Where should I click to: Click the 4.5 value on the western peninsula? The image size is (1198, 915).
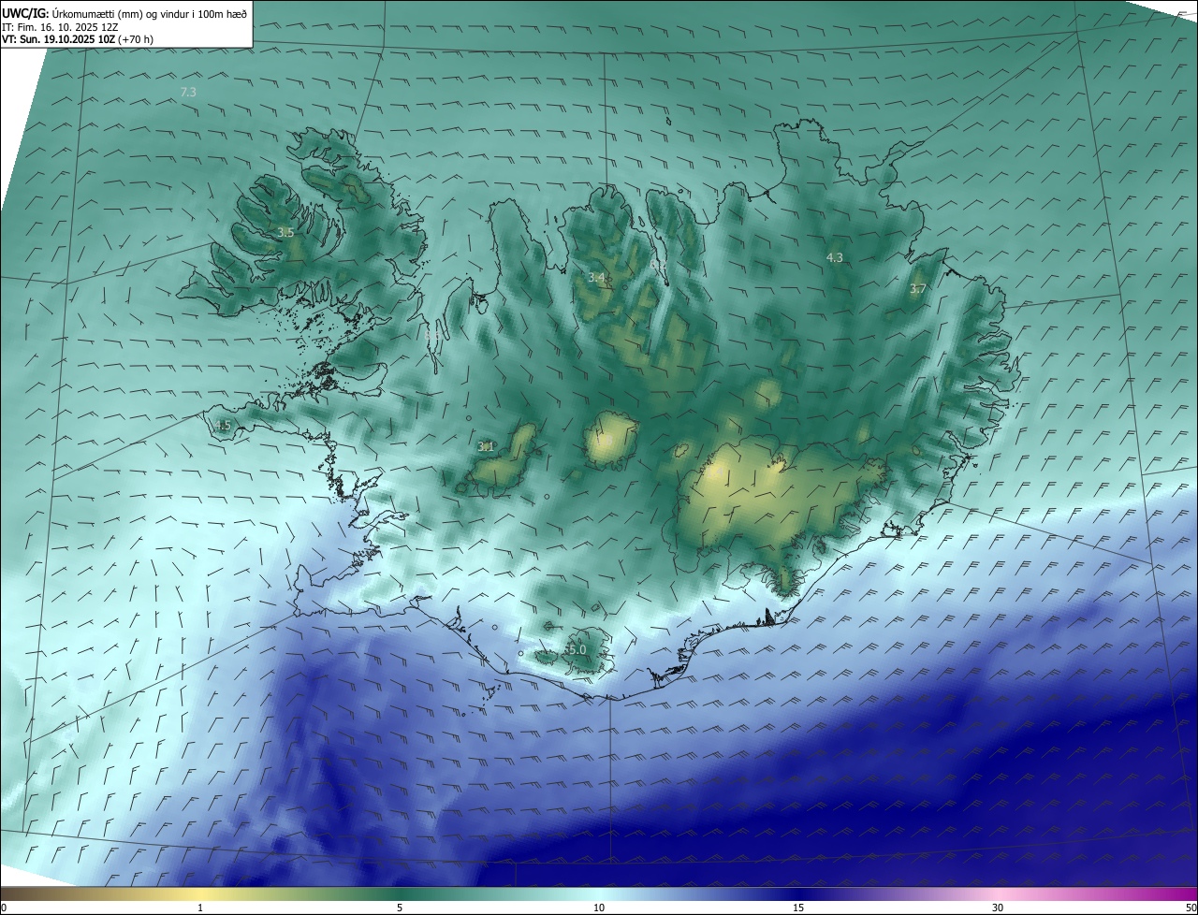pyautogui.click(x=223, y=426)
